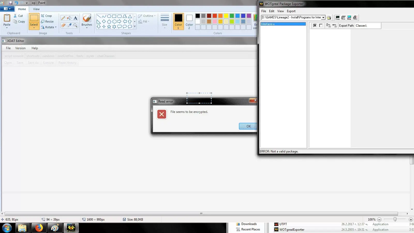Open the Home ribbon tab
This screenshot has width=414, height=233.
click(22, 9)
